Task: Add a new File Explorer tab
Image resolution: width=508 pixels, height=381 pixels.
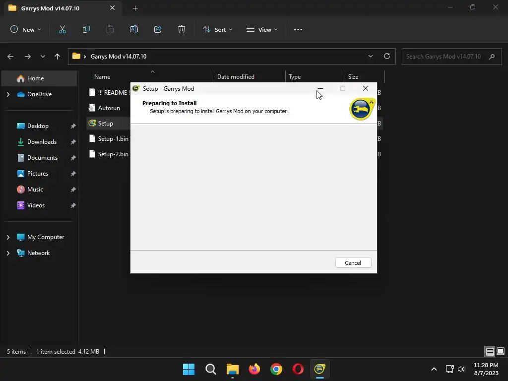Action: [x=135, y=8]
